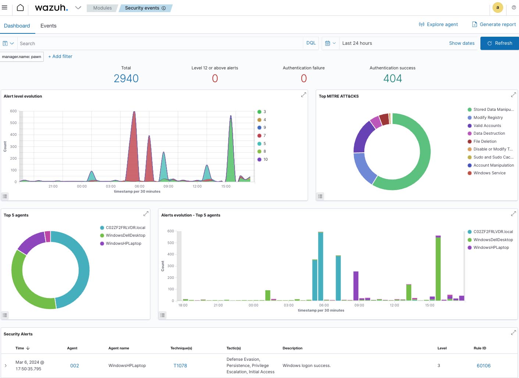Select WindowsDellDesktop in Top 5 agents legend
The image size is (519, 378).
(x=123, y=235)
